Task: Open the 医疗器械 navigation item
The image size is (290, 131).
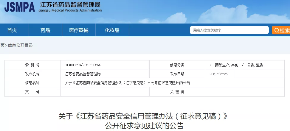Action: coord(79,30)
